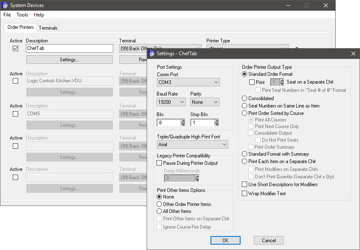Open the Help menu
360x250 pixels.
click(39, 15)
